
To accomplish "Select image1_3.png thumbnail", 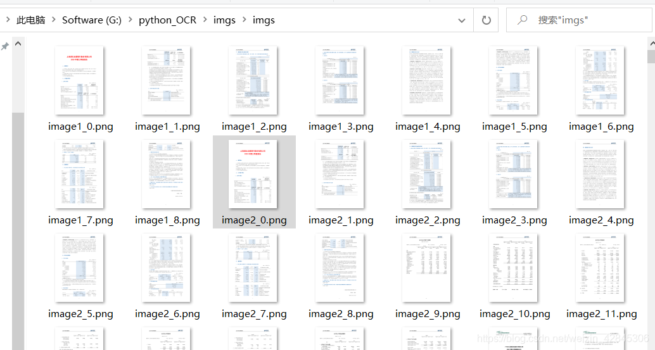I will pos(340,80).
